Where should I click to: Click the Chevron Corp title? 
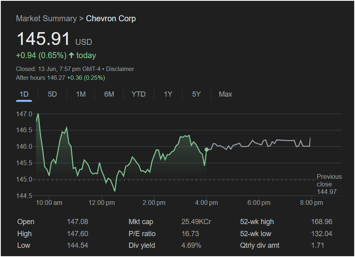coord(111,18)
